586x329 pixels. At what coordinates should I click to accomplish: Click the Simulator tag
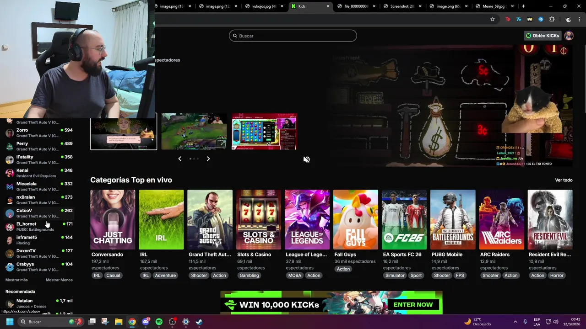395,276
